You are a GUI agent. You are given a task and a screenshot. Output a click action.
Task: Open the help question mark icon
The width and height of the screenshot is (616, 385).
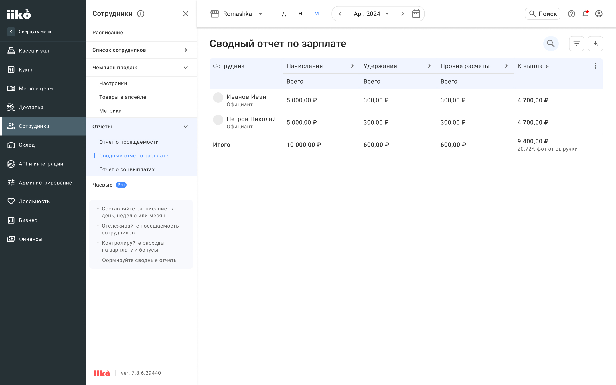[x=572, y=14]
